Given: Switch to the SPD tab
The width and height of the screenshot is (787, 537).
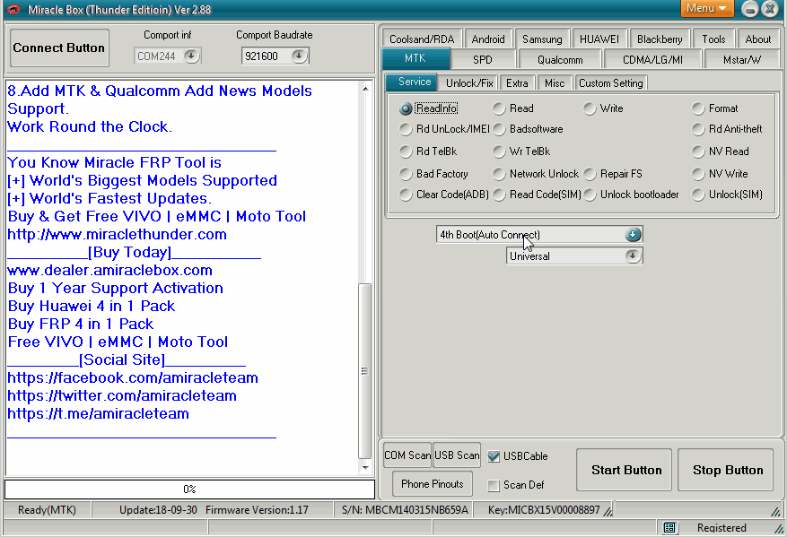Looking at the screenshot, I should pyautogui.click(x=482, y=60).
